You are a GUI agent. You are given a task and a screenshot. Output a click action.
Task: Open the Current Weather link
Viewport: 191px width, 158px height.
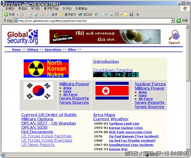pos(111,119)
